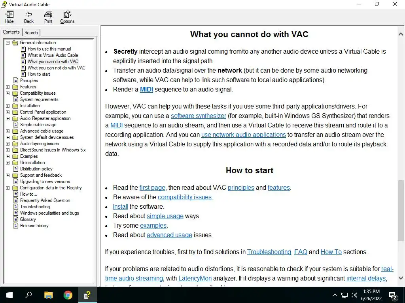
Task: Open the LatencyMon link
Action: 195,278
